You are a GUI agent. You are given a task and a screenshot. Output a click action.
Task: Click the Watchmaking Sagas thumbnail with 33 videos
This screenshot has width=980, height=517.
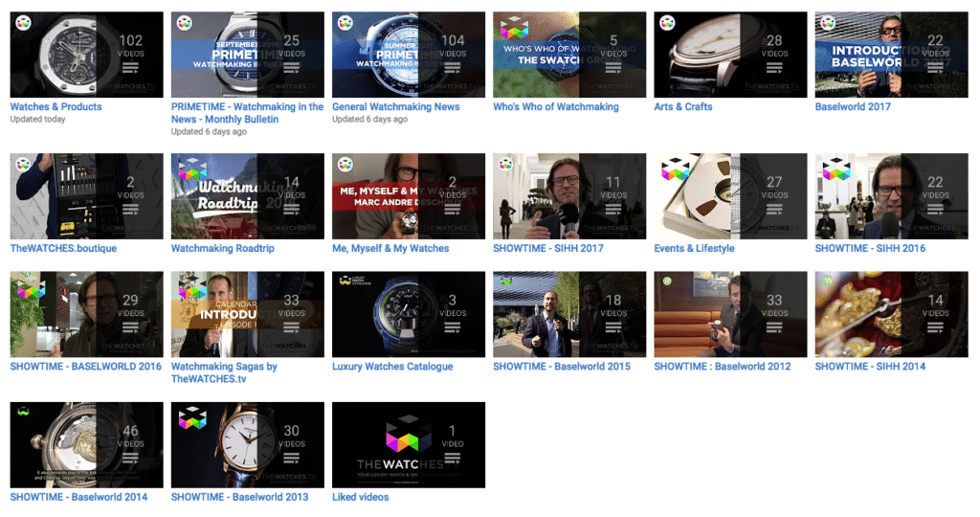tap(248, 314)
